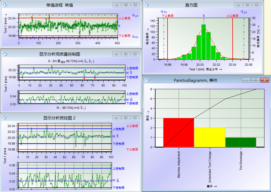Click the 直方图 window title bar

coord(191,5)
